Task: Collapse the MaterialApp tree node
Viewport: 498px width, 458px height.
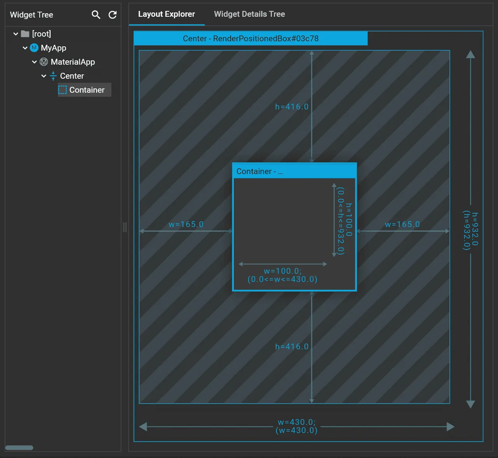Action: 34,62
